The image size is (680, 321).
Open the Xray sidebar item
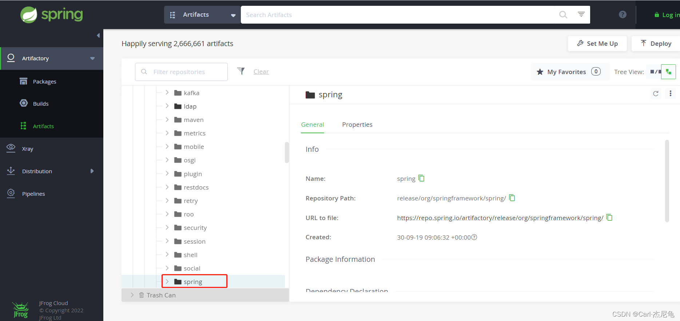click(28, 149)
